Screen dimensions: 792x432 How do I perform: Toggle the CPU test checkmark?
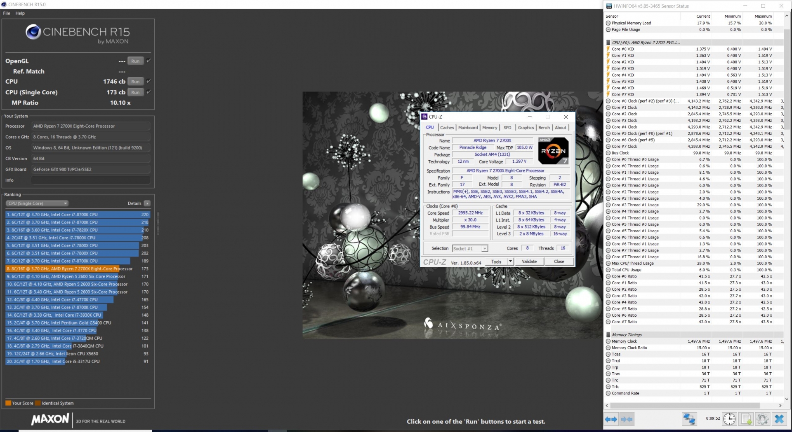[148, 81]
